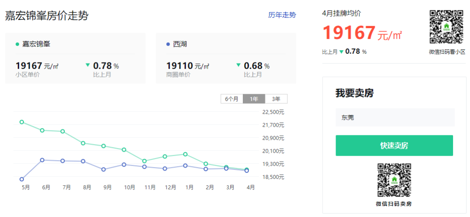Click the green data point for 11月
Screen dimensions: 470x217
pyautogui.click(x=144, y=161)
